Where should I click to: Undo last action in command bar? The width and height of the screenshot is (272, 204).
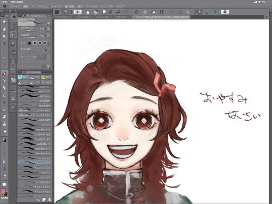pyautogui.click(x=118, y=12)
